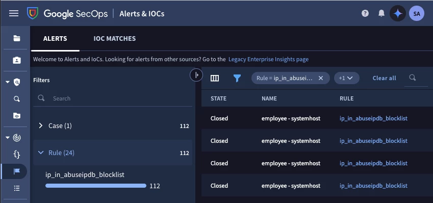
Task: Sort by the RULE column header
Action: click(347, 98)
